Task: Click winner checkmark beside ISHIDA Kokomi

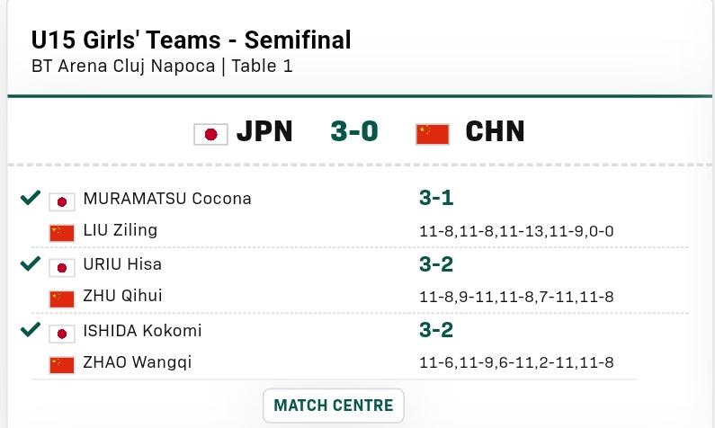Action: tap(31, 330)
